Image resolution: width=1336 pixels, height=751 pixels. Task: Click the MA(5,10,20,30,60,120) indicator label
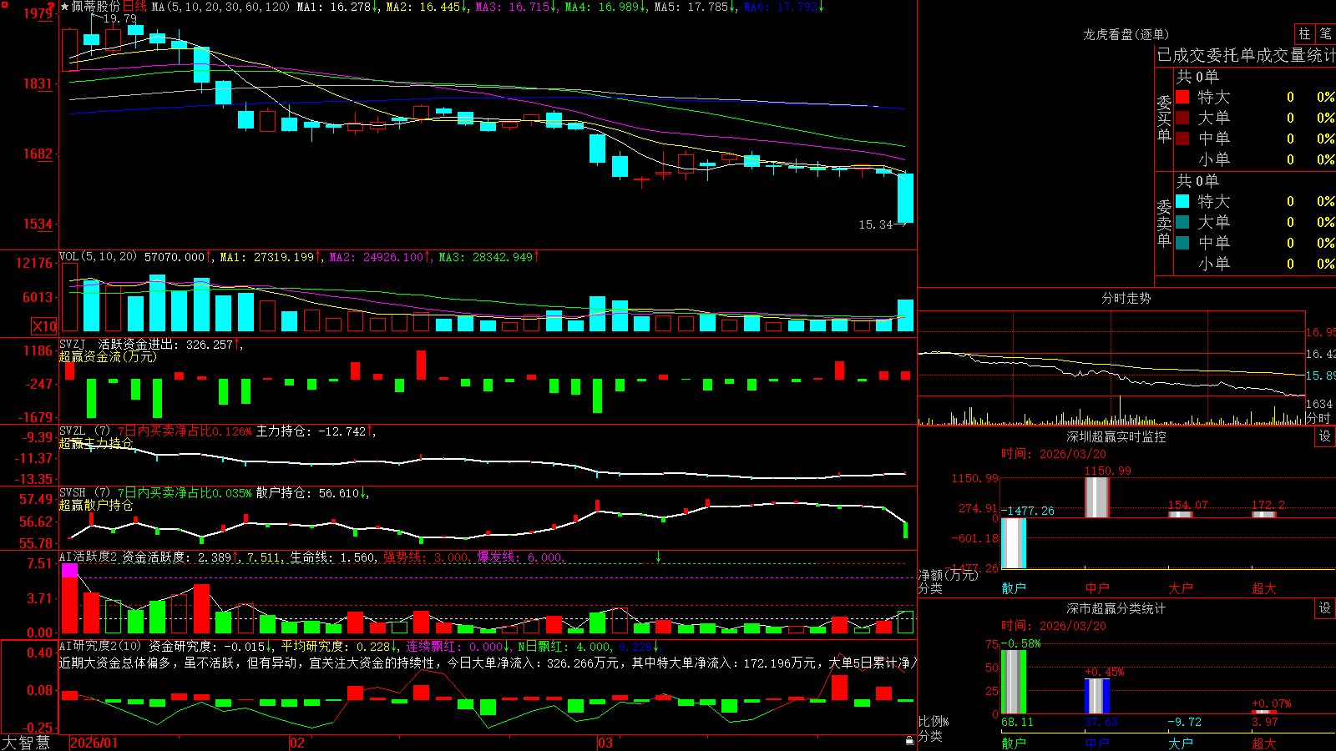221,7
